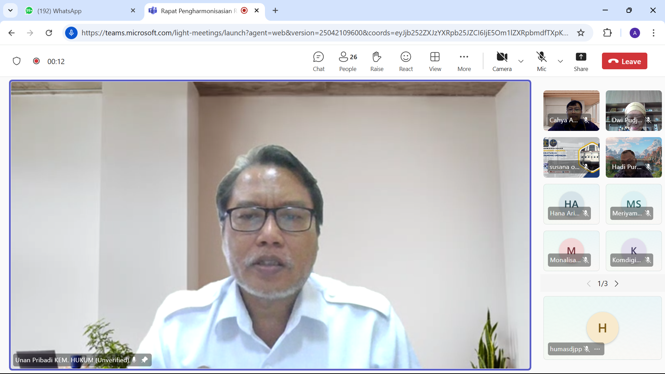This screenshot has width=665, height=374.
Task: Turn on the Camera
Action: coord(502,62)
